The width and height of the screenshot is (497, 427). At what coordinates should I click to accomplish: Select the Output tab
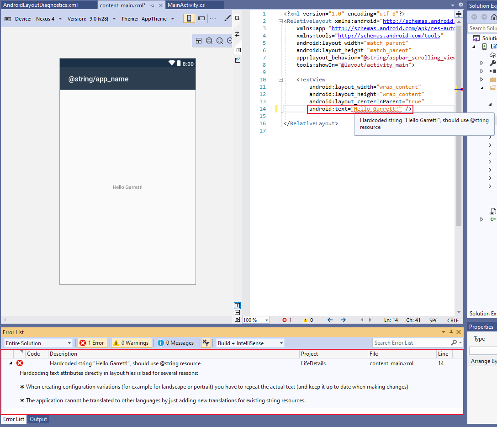coord(38,419)
